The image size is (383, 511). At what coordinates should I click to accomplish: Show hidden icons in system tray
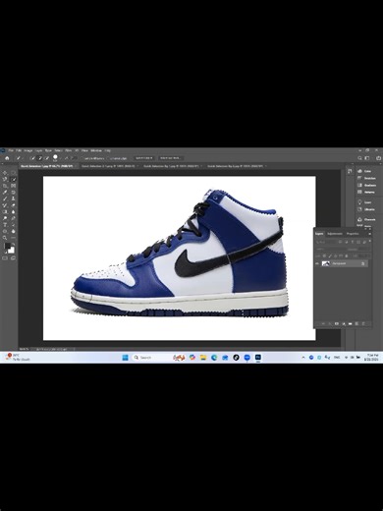point(303,358)
